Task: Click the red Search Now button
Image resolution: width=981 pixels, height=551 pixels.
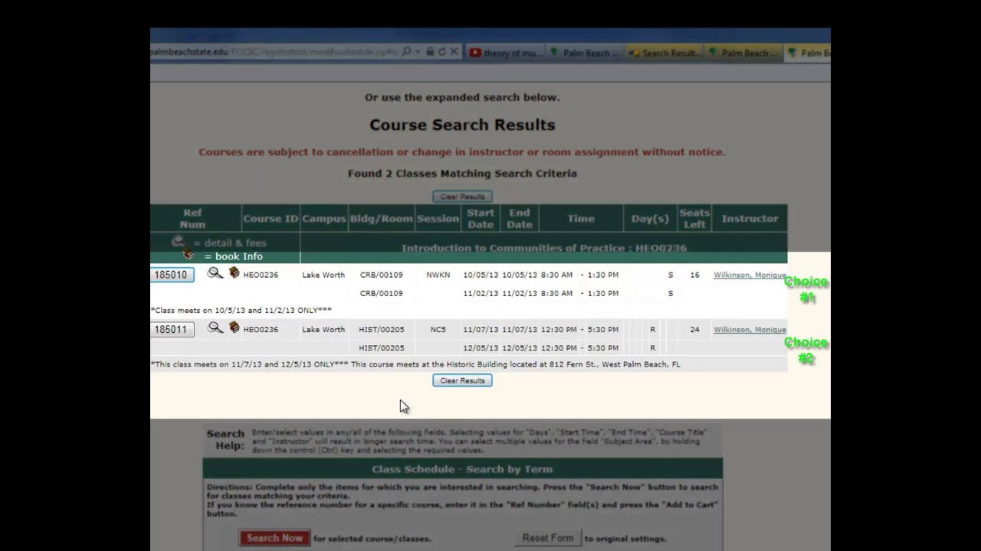Action: click(274, 538)
